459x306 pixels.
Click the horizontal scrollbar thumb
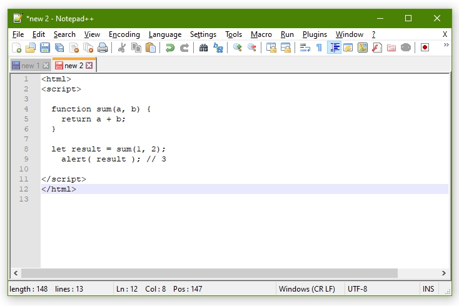click(209, 273)
